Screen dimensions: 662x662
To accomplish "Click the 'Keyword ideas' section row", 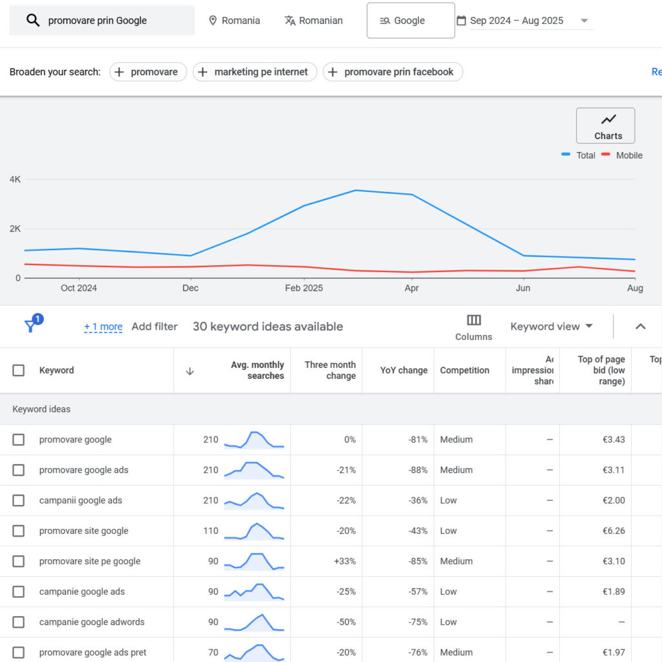I will pos(331,409).
